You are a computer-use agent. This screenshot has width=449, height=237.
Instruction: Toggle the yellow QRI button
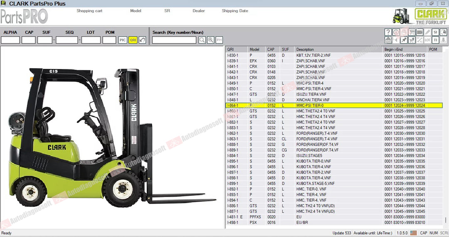pos(133,40)
